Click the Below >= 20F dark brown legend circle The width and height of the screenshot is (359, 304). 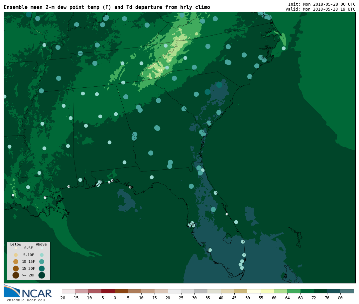[x=16, y=275]
